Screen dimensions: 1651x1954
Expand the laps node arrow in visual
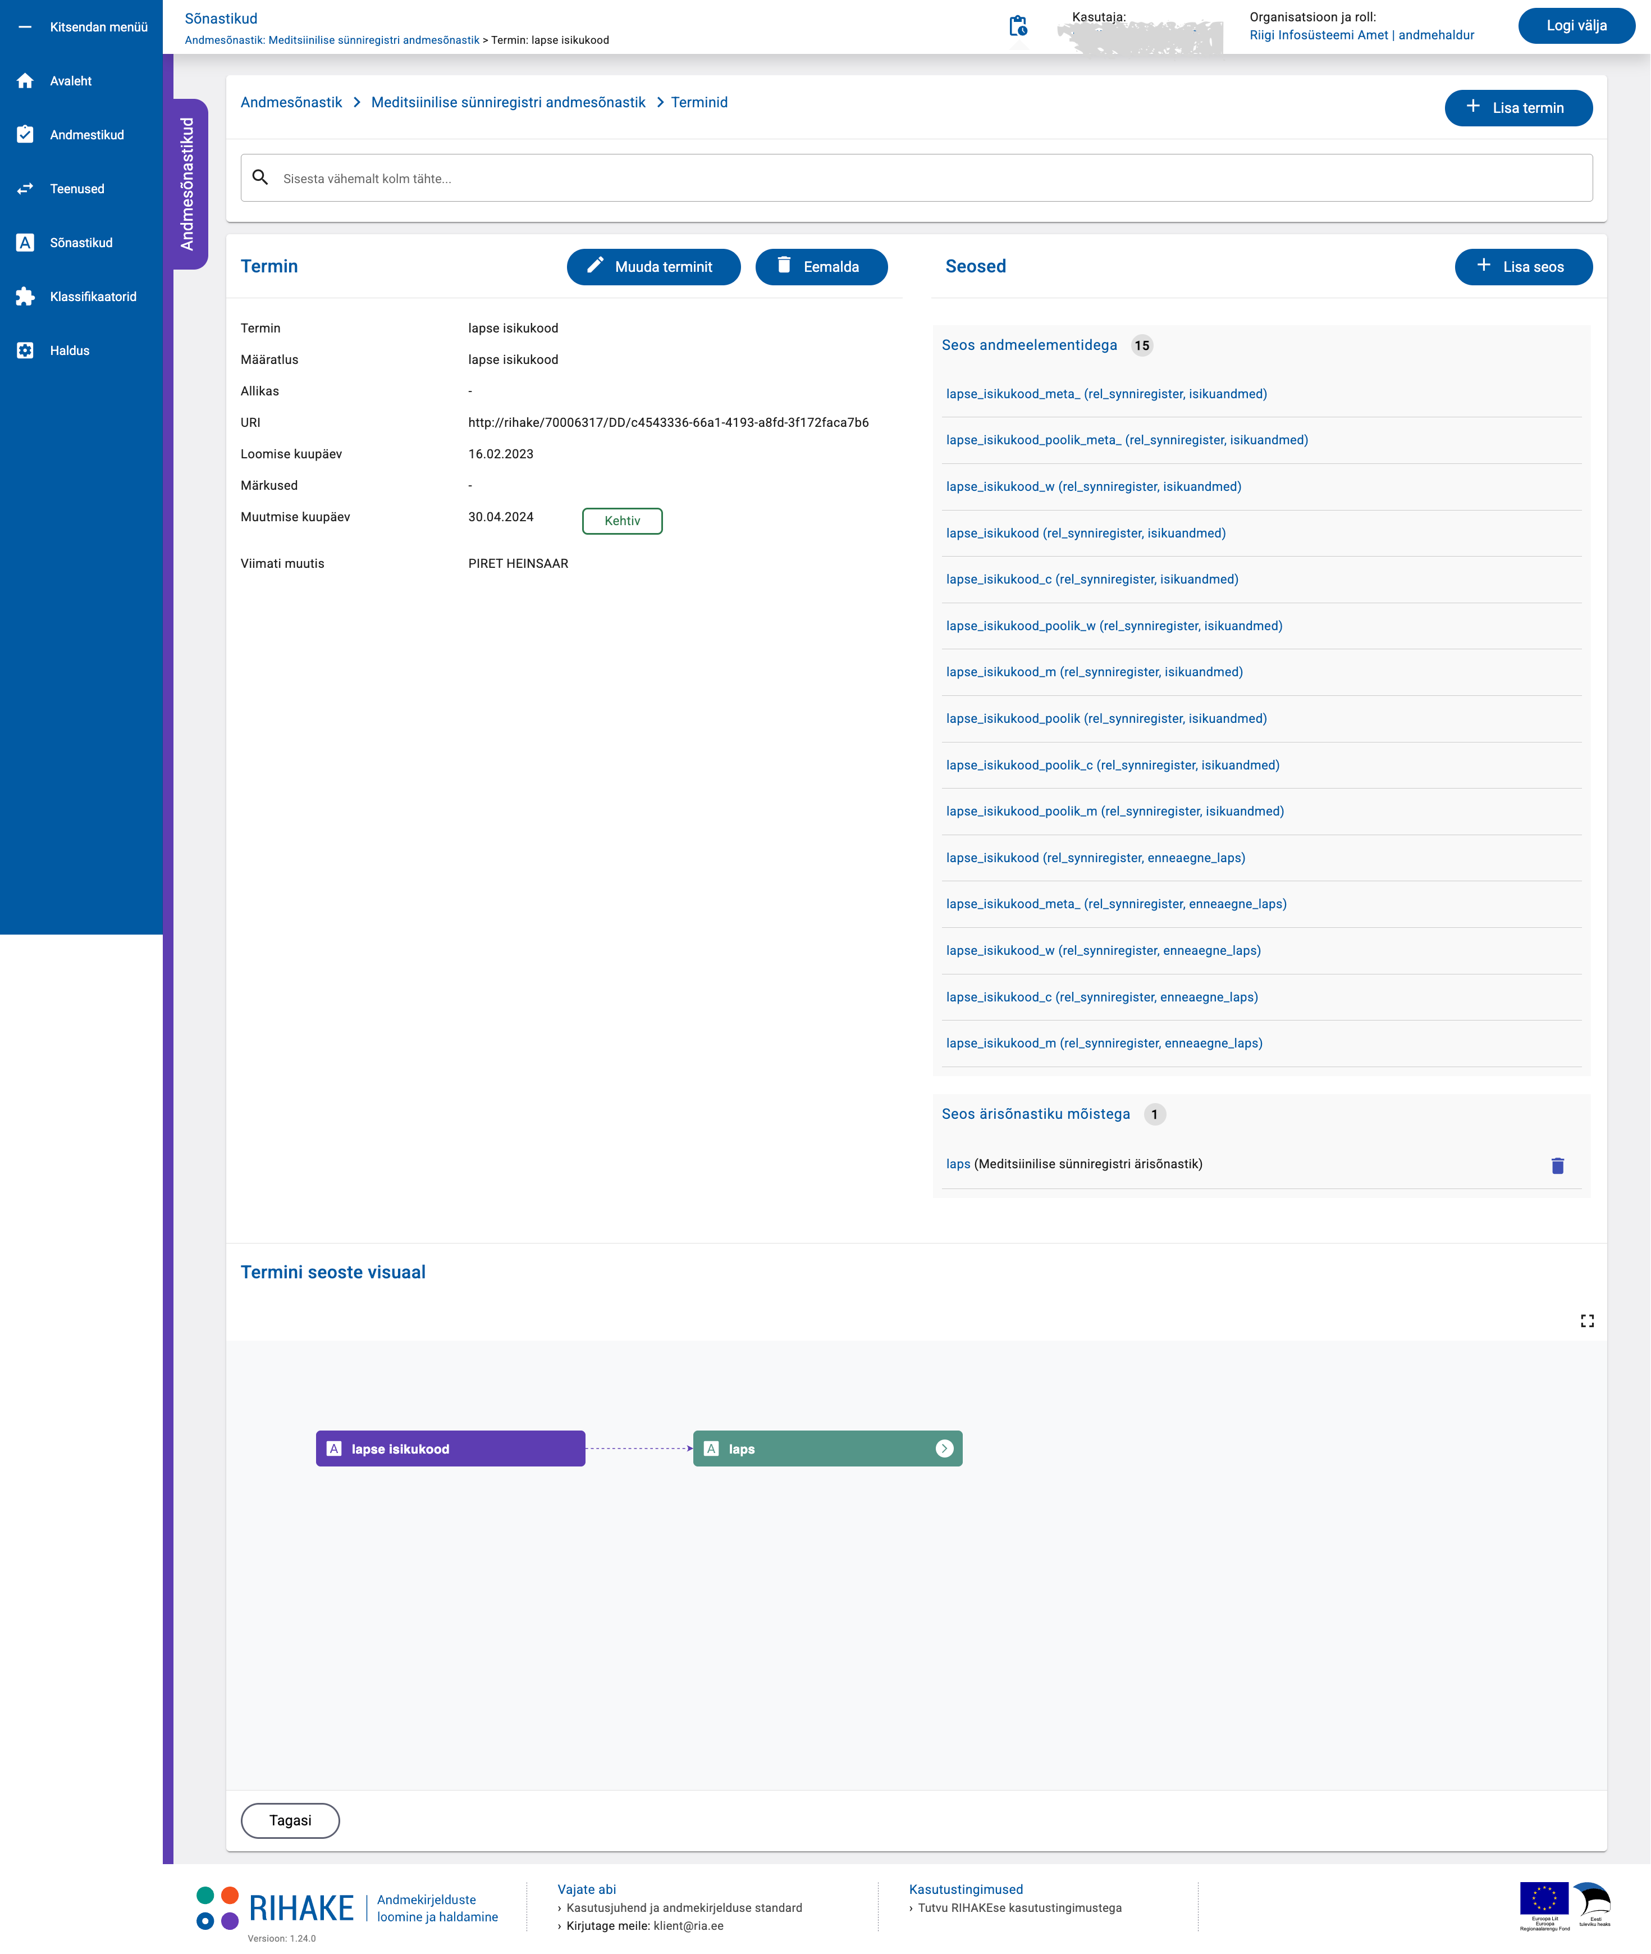[x=944, y=1449]
